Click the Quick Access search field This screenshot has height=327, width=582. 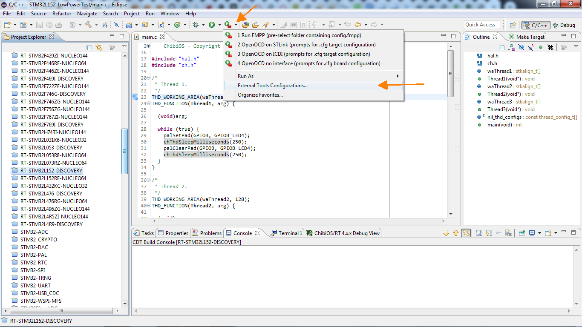[482, 25]
